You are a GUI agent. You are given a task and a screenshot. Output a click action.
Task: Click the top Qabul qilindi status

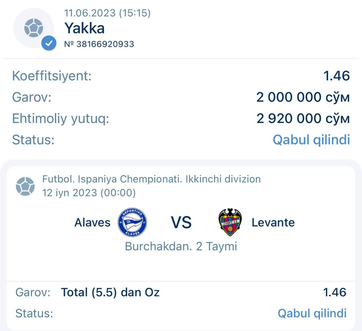click(x=311, y=140)
